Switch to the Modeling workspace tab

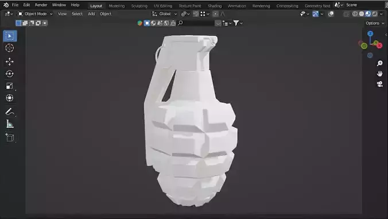click(x=117, y=6)
